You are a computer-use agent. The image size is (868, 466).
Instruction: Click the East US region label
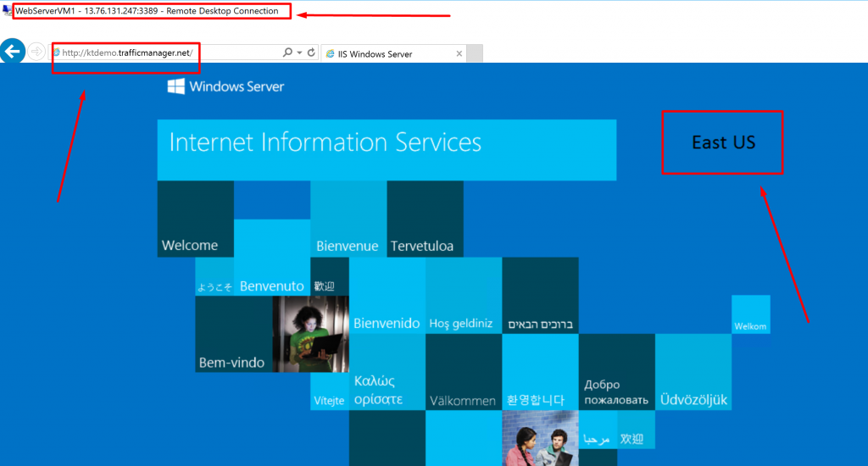[x=723, y=142]
